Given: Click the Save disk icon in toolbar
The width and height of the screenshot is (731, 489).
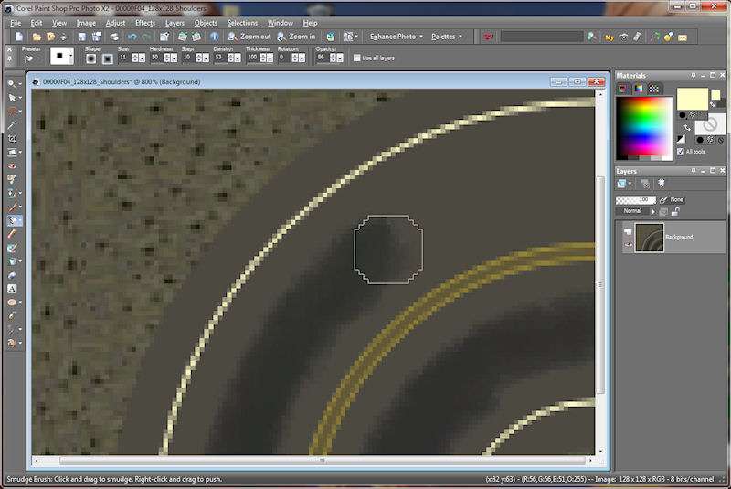Looking at the screenshot, I should (82, 37).
